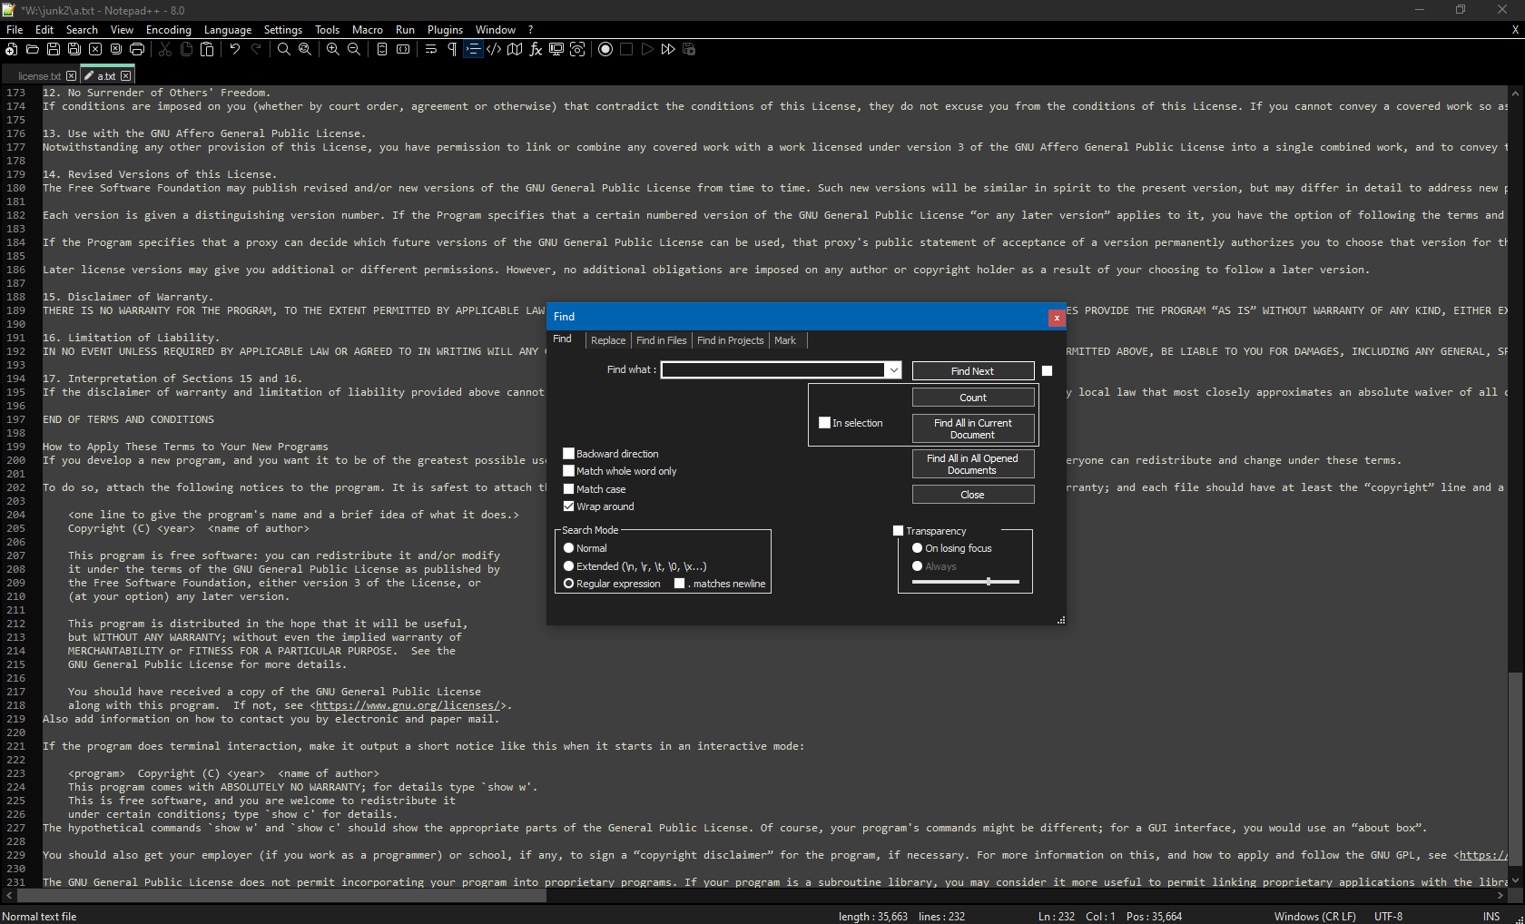The image size is (1525, 924).
Task: Start recording a macro
Action: click(605, 49)
